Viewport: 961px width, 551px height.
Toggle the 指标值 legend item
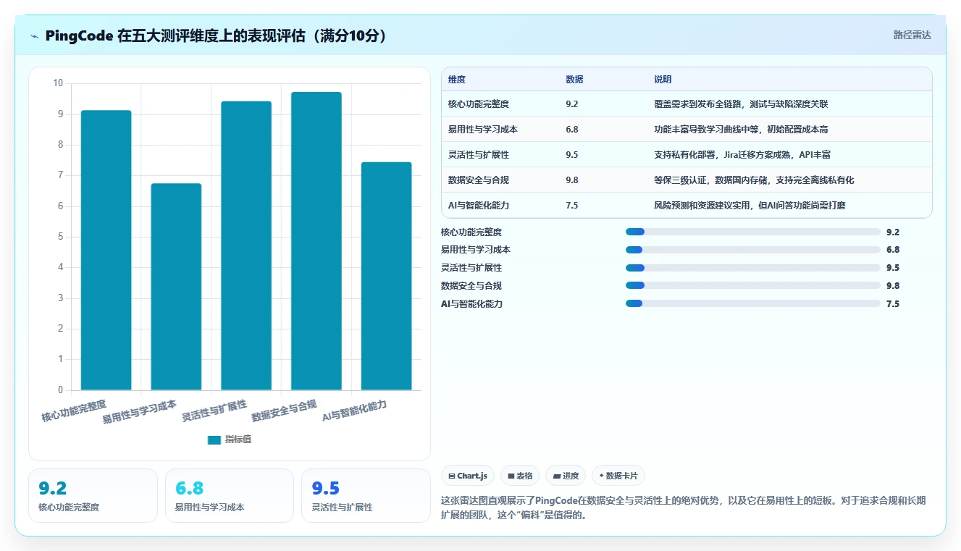pyautogui.click(x=230, y=439)
